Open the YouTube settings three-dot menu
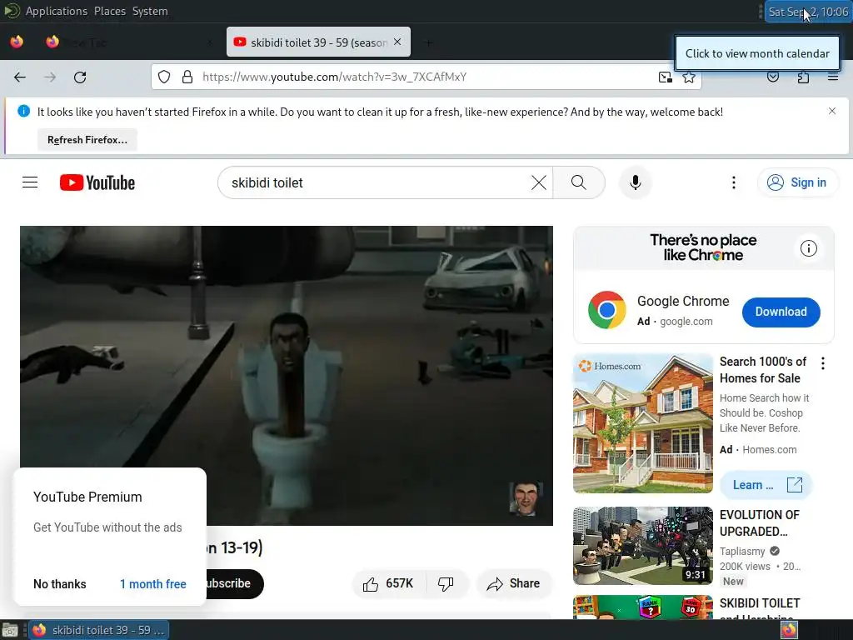 click(x=733, y=182)
